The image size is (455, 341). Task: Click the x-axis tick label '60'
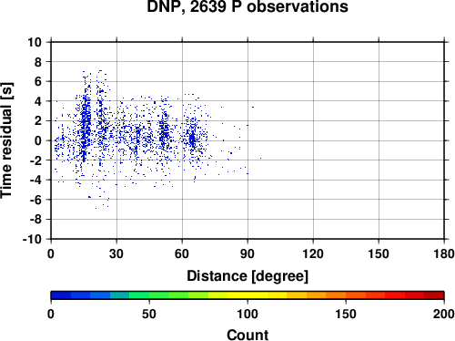coord(182,253)
